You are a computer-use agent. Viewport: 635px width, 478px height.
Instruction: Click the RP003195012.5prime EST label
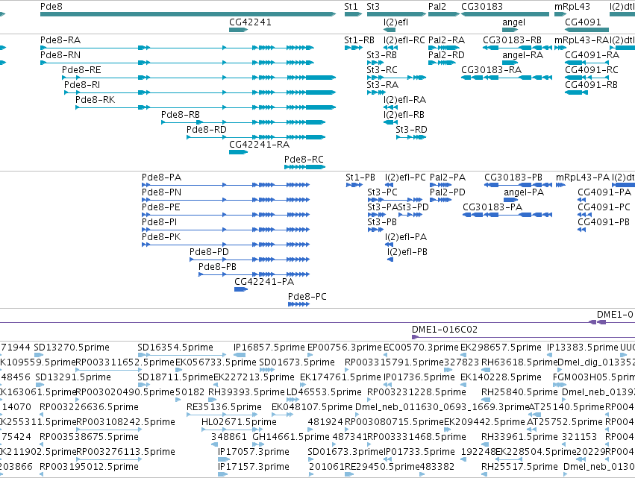pos(89,467)
